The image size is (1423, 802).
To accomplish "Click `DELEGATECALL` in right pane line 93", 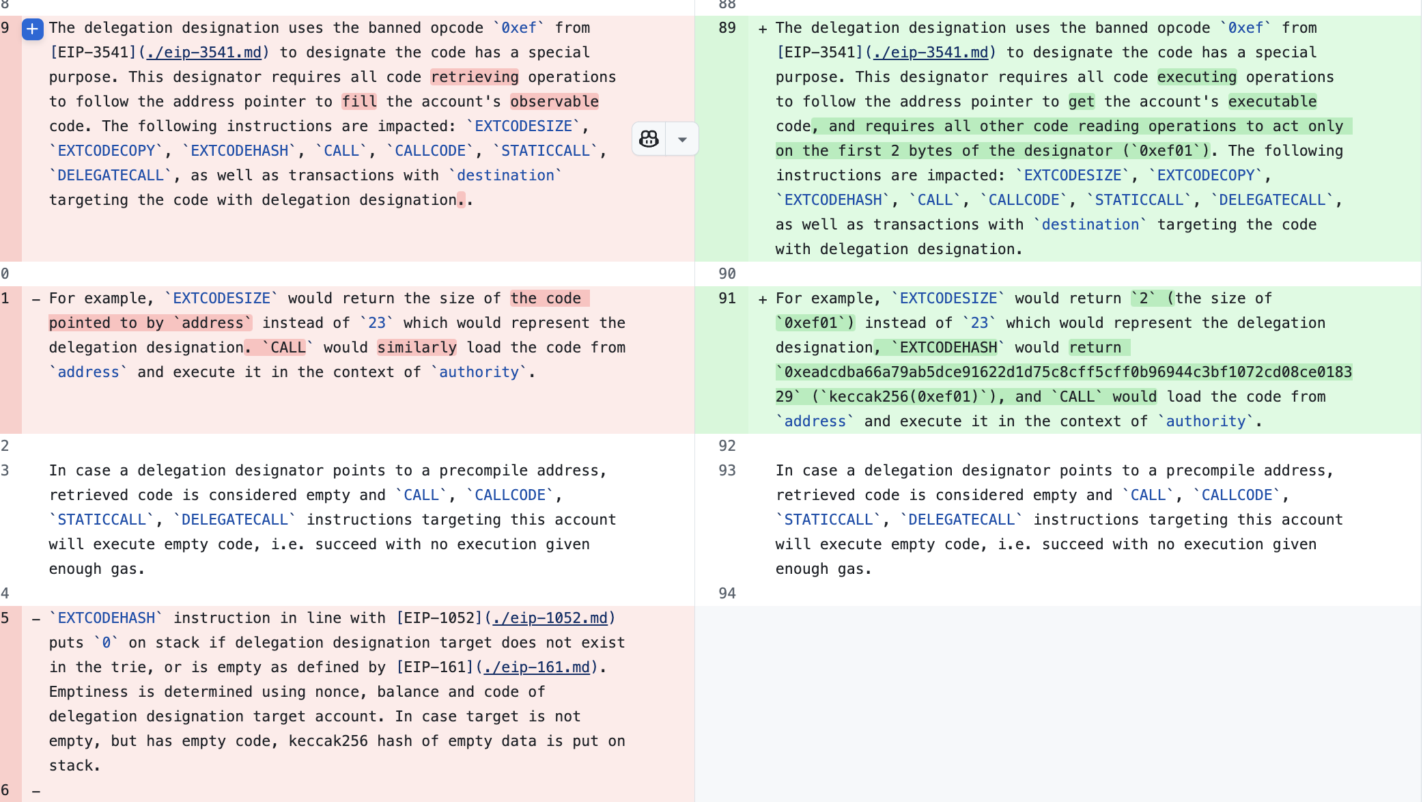I will (x=961, y=520).
